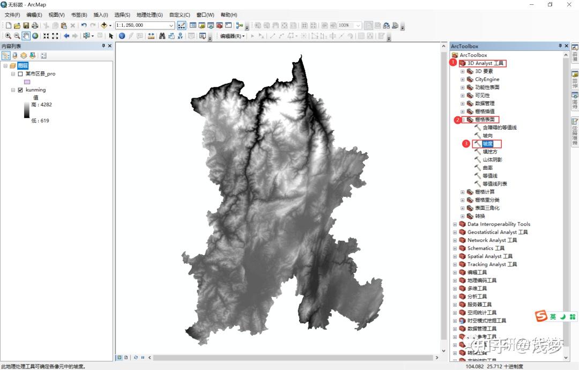This screenshot has width=579, height=370.
Task: Collapse the 某市区县_pro layer node
Action: pos(13,74)
